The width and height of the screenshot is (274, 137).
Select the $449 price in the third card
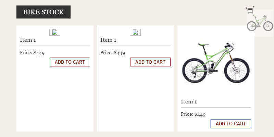[x=200, y=114]
